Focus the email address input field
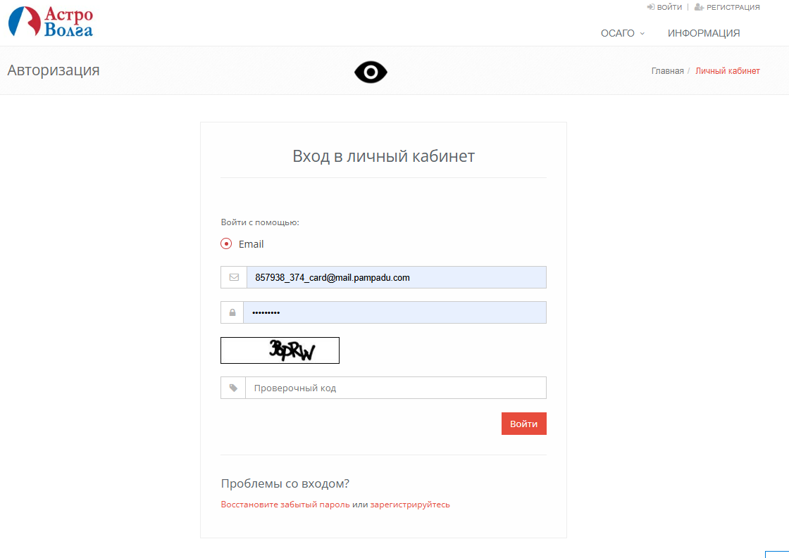 395,277
